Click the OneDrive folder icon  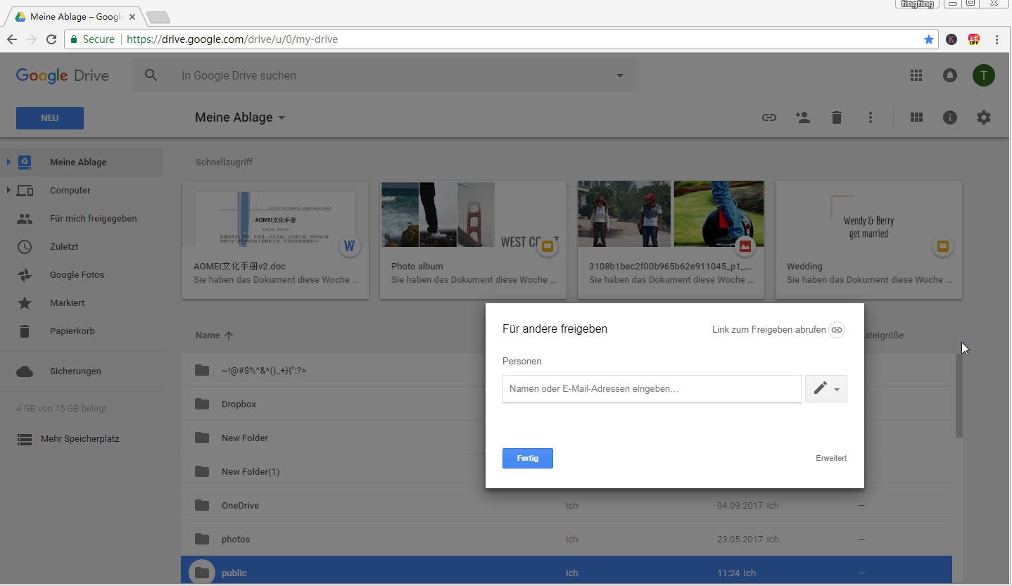click(x=202, y=505)
